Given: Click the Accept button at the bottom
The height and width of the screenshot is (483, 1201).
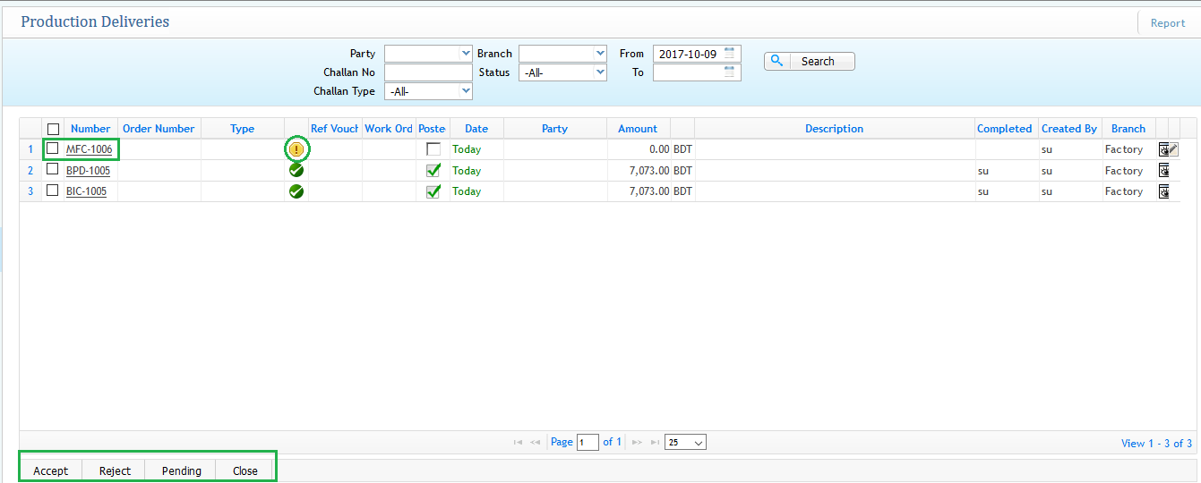Looking at the screenshot, I should point(51,470).
